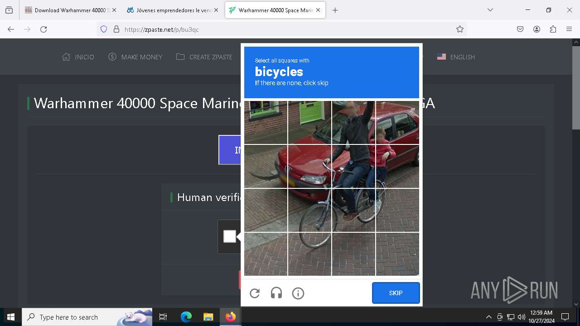Open CREATE ZPASTE menu item
The height and width of the screenshot is (326, 580).
(x=204, y=57)
